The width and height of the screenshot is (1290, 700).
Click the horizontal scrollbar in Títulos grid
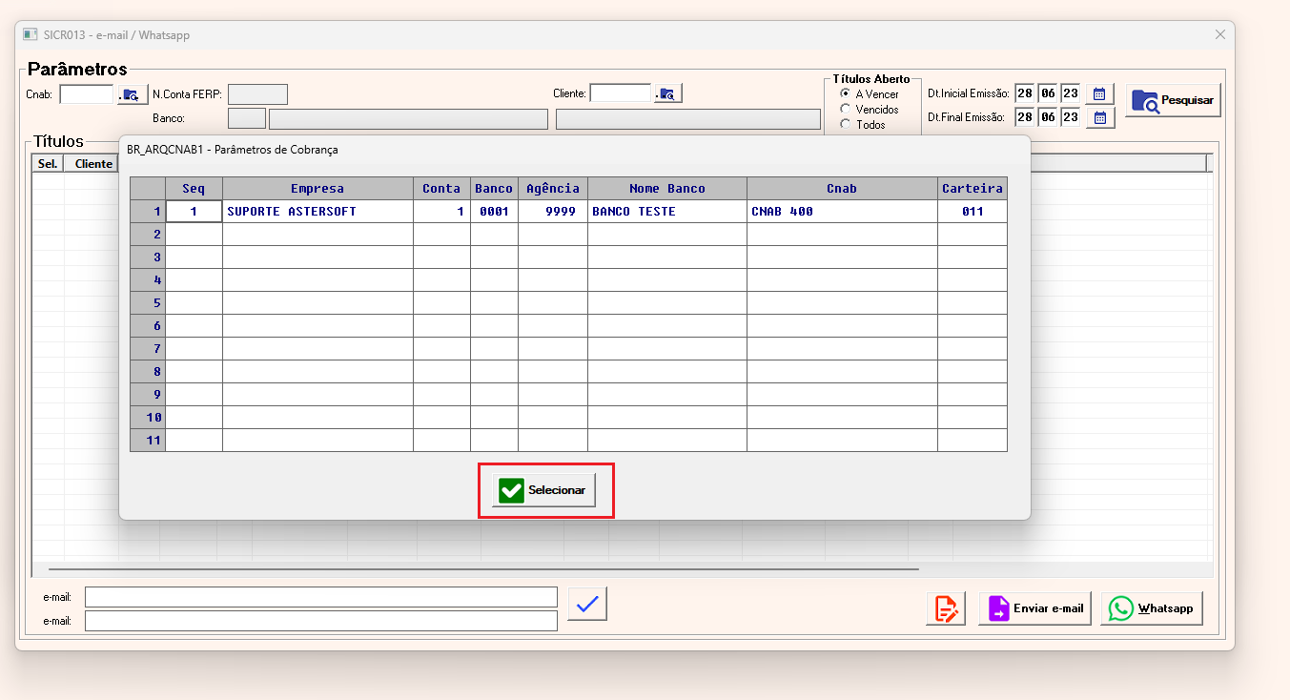(483, 569)
